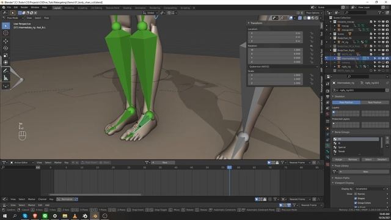Screen dimensions: 391x220
Task: Open Quaternion rotation mode dropdown
Action: point(283,67)
